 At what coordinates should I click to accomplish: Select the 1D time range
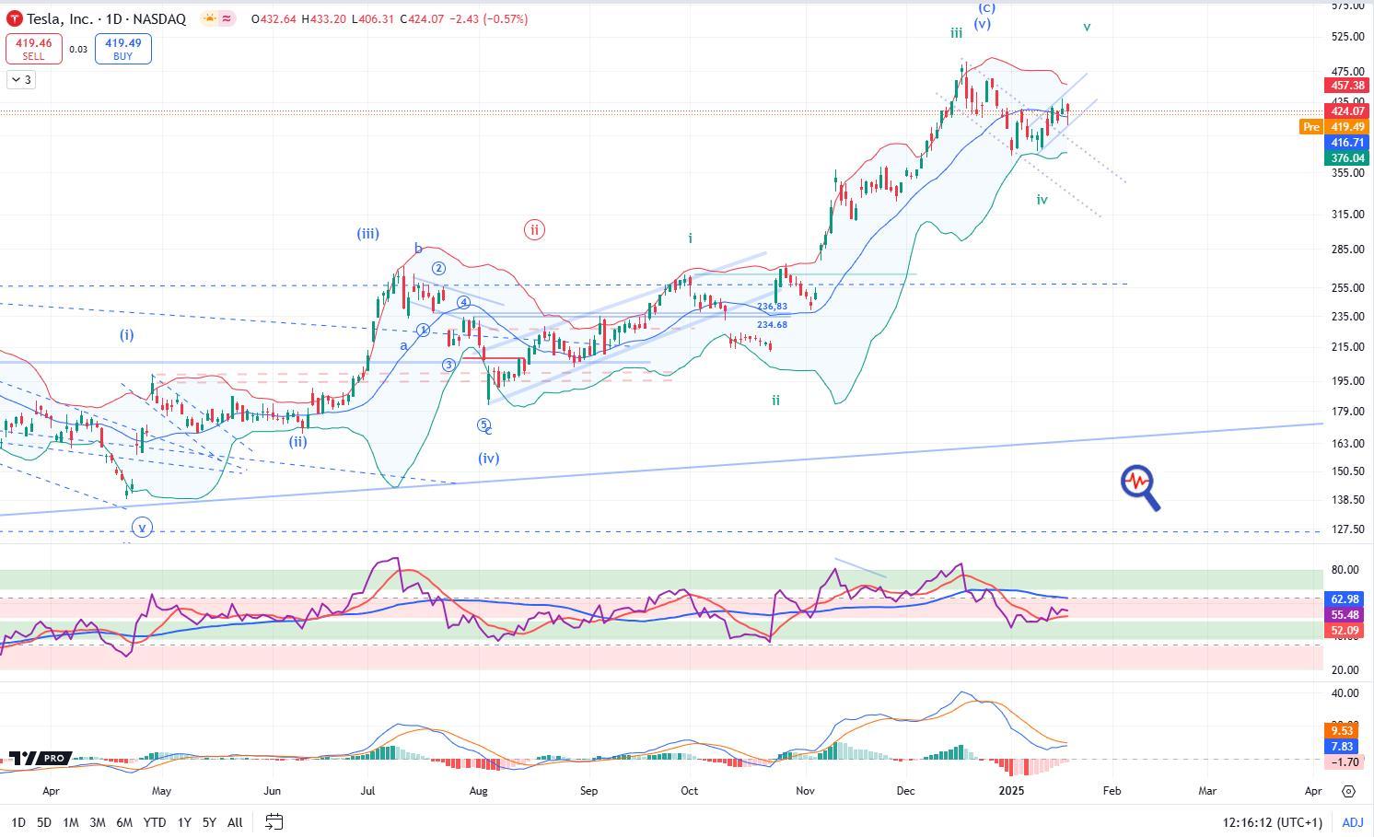[x=17, y=822]
